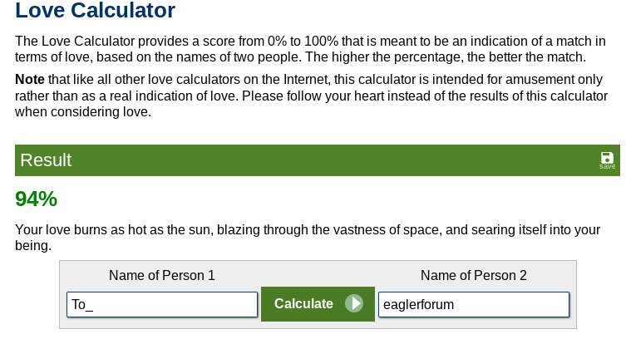
Task: Click the 'Result' title in green bar
Action: pos(46,160)
